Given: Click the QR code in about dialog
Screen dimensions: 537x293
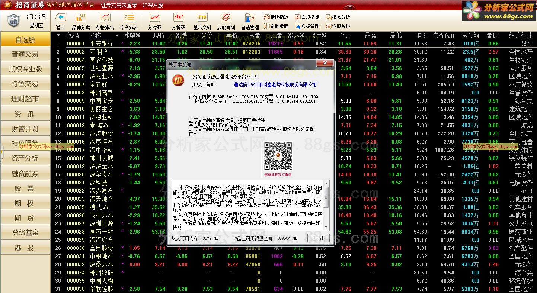Looking at the screenshot, I should 278,156.
